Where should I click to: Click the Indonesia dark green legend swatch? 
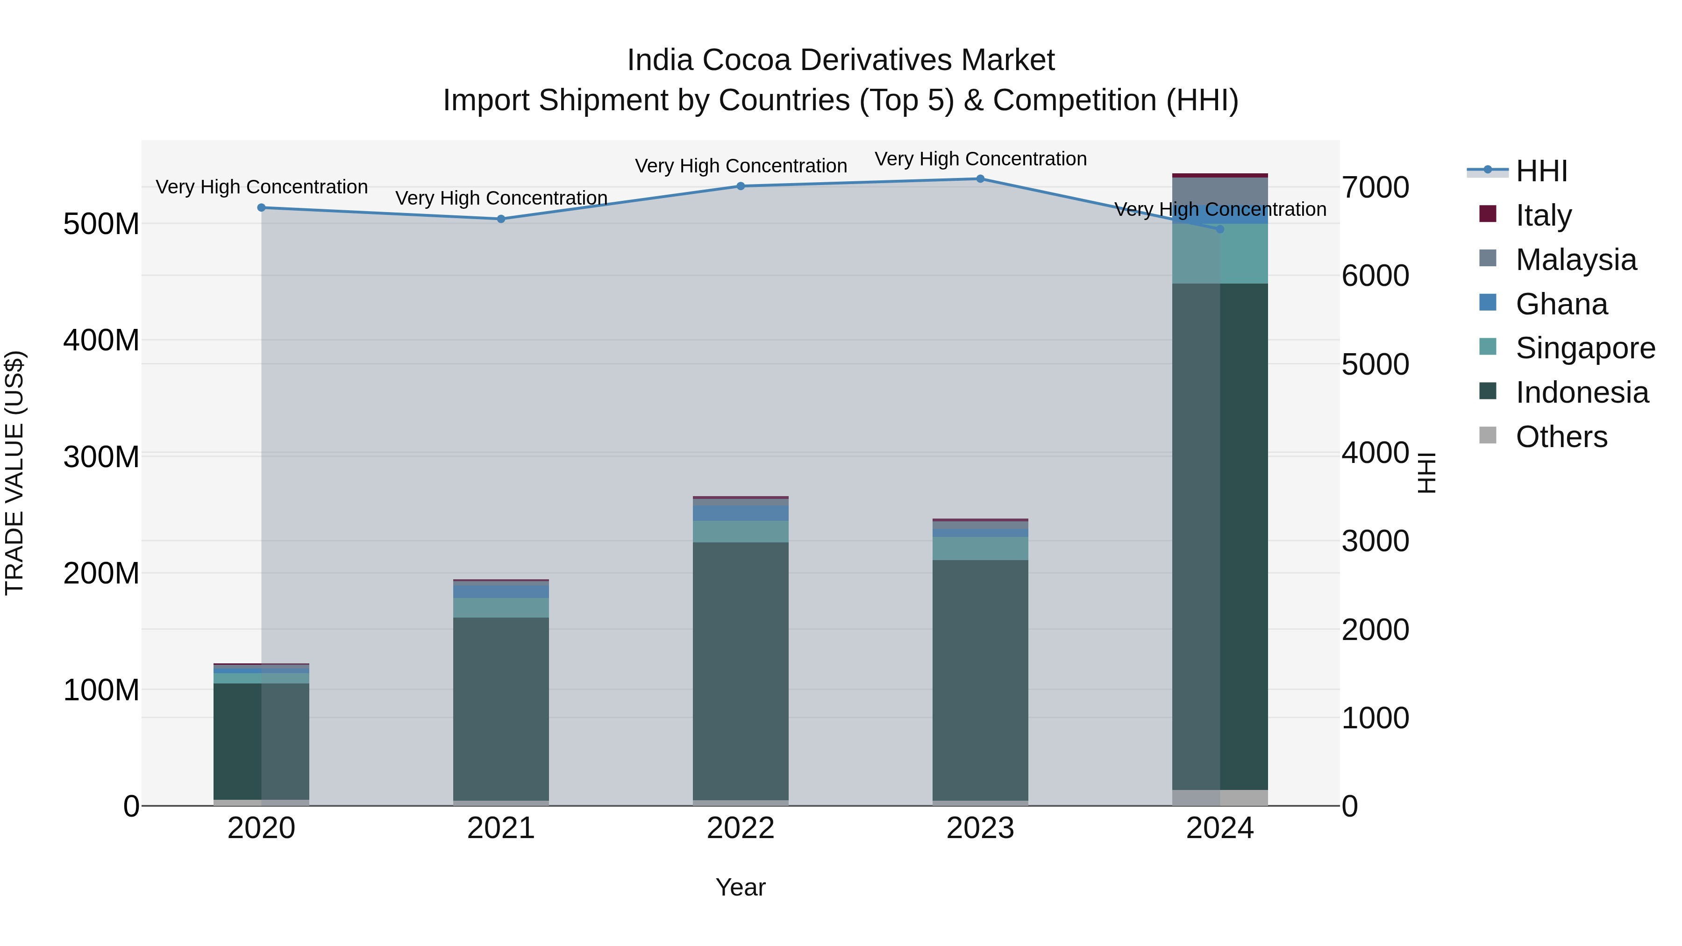[x=1488, y=391]
